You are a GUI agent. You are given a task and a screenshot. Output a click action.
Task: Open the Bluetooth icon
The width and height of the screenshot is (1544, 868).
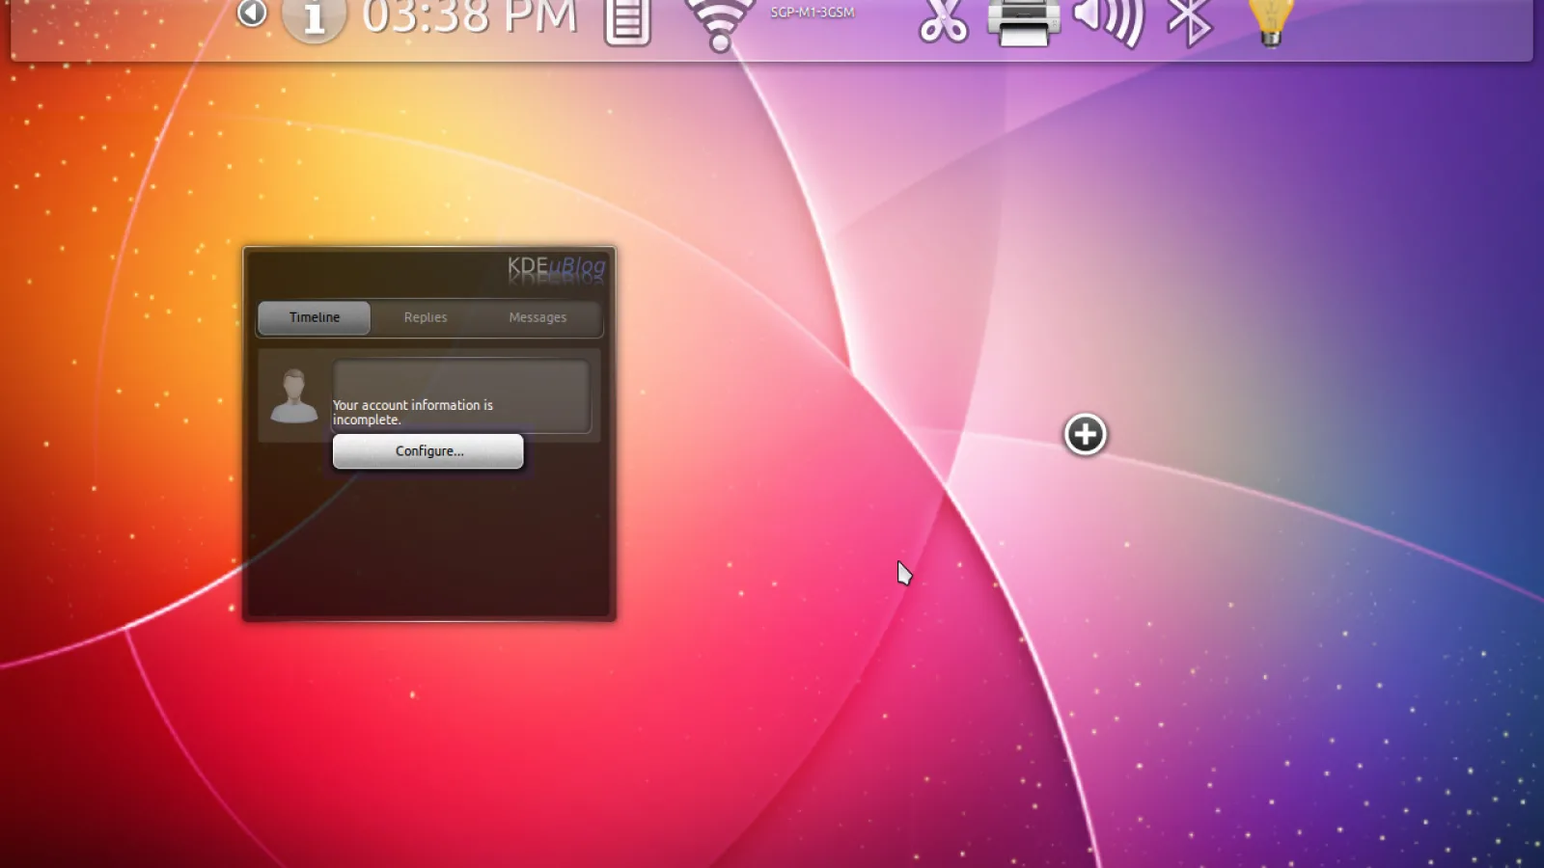coord(1190,22)
